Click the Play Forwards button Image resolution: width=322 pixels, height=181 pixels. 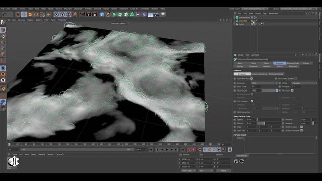coord(167,150)
